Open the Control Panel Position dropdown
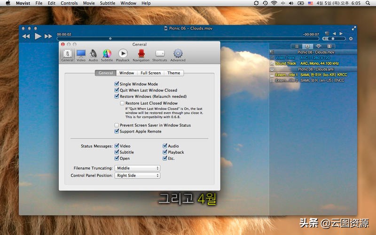The image size is (376, 235). click(x=138, y=176)
